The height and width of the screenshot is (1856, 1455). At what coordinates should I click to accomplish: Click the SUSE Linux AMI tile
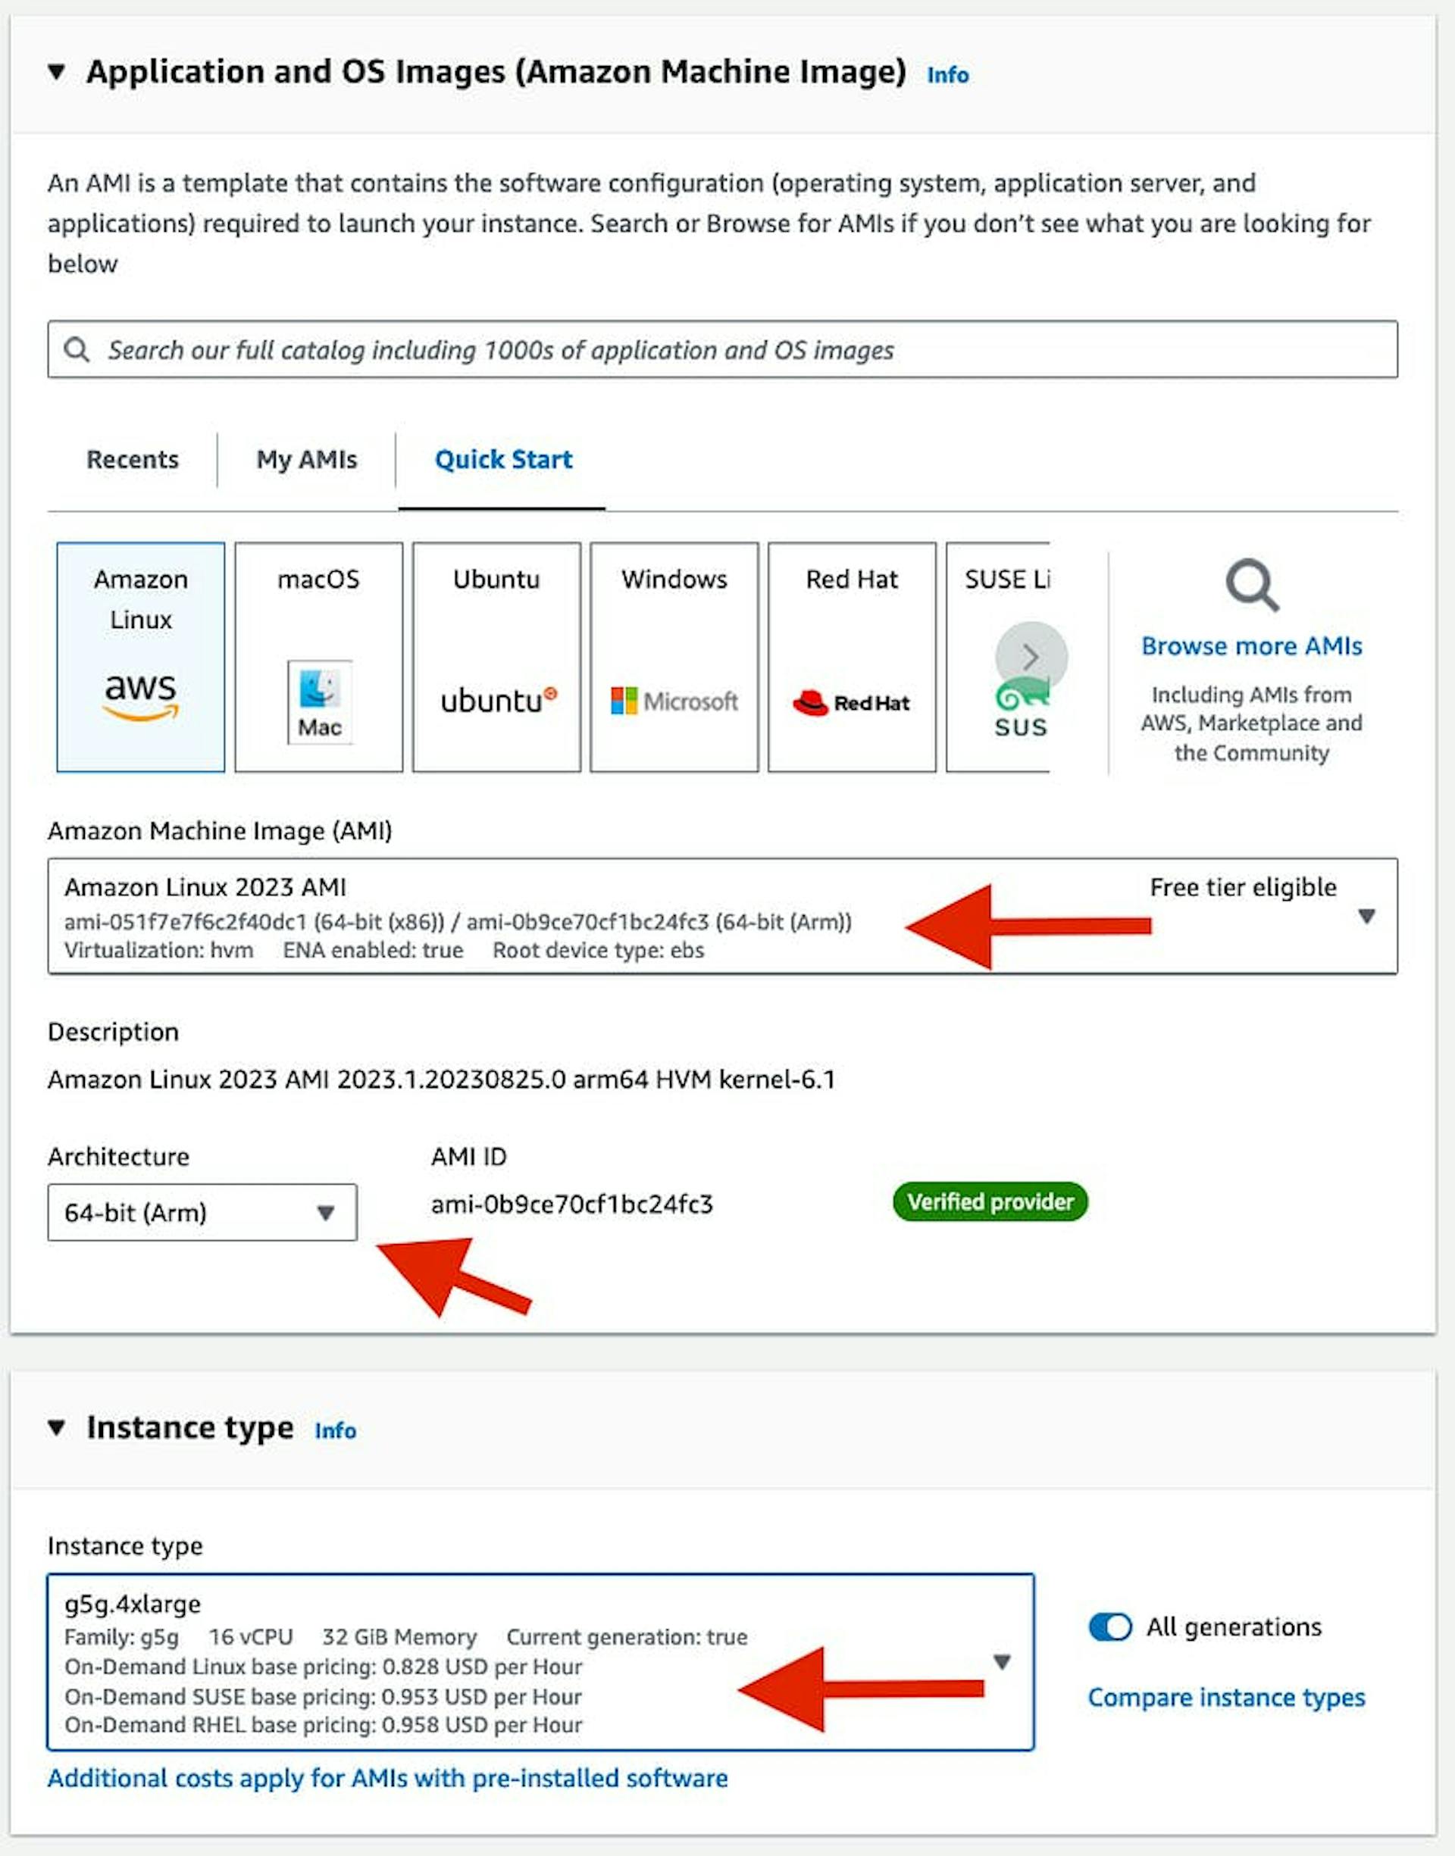click(x=997, y=658)
